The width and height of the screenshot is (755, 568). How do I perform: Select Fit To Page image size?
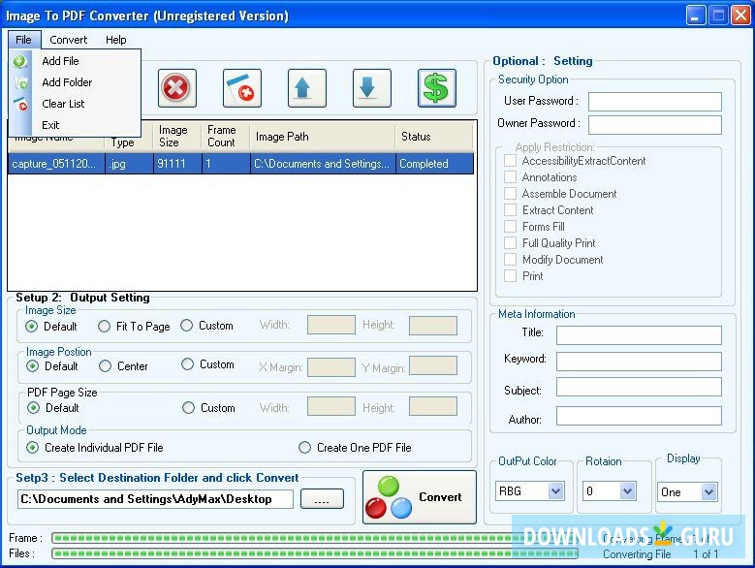[104, 327]
